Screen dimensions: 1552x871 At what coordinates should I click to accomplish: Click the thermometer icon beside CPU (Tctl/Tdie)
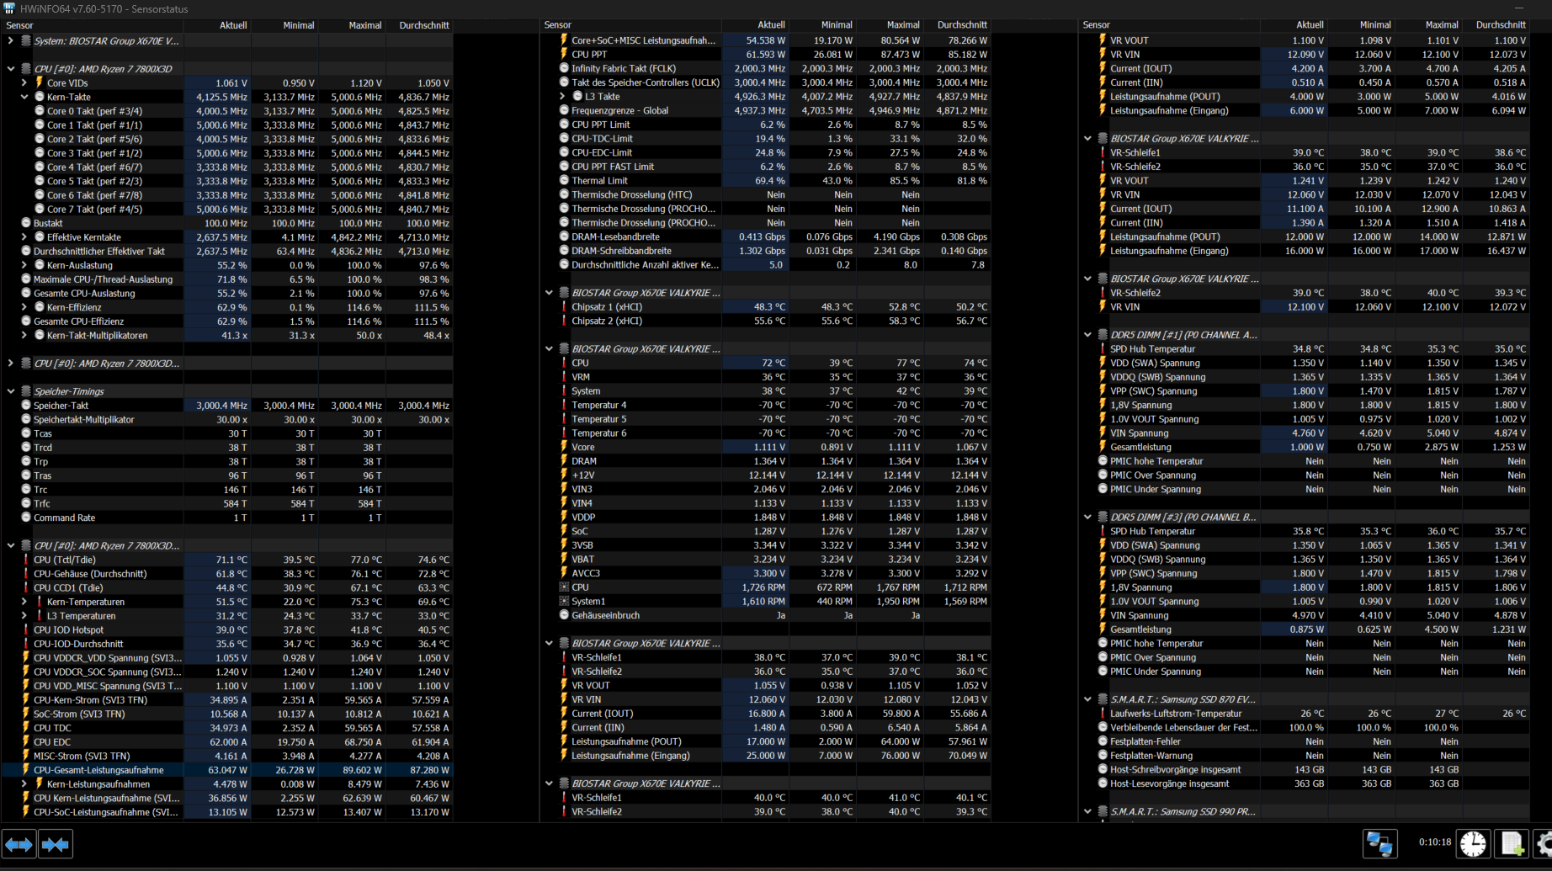point(25,560)
